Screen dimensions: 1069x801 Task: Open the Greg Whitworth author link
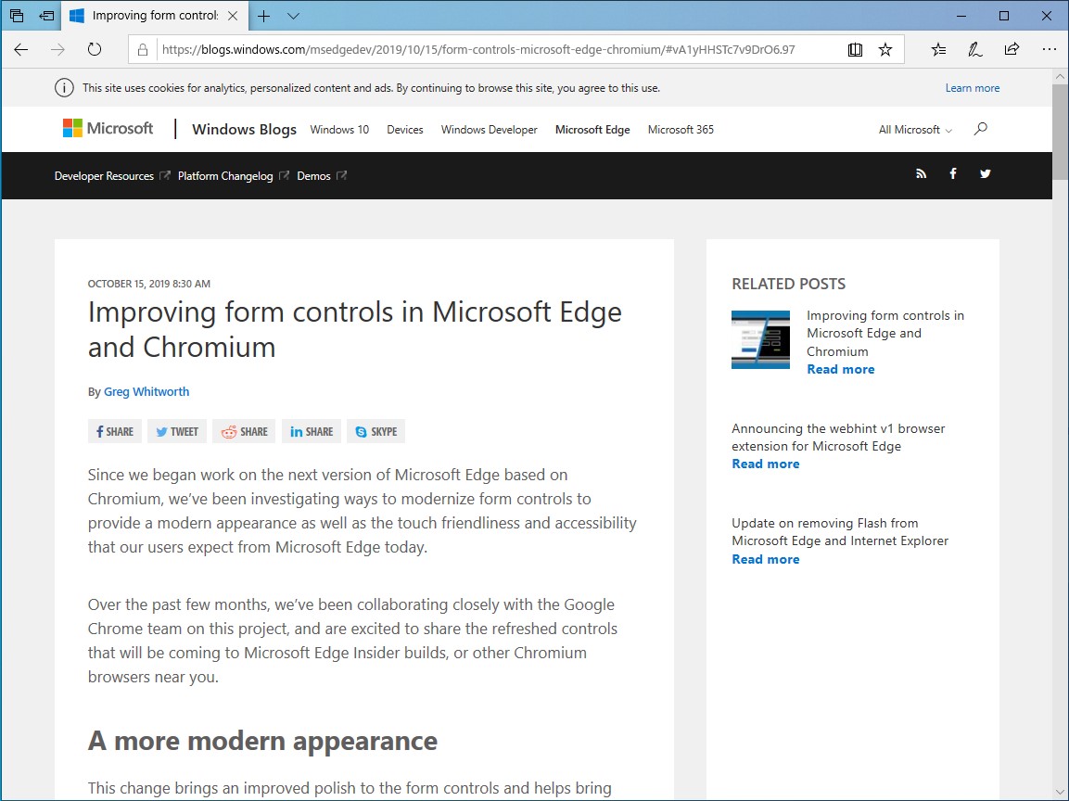(x=146, y=391)
